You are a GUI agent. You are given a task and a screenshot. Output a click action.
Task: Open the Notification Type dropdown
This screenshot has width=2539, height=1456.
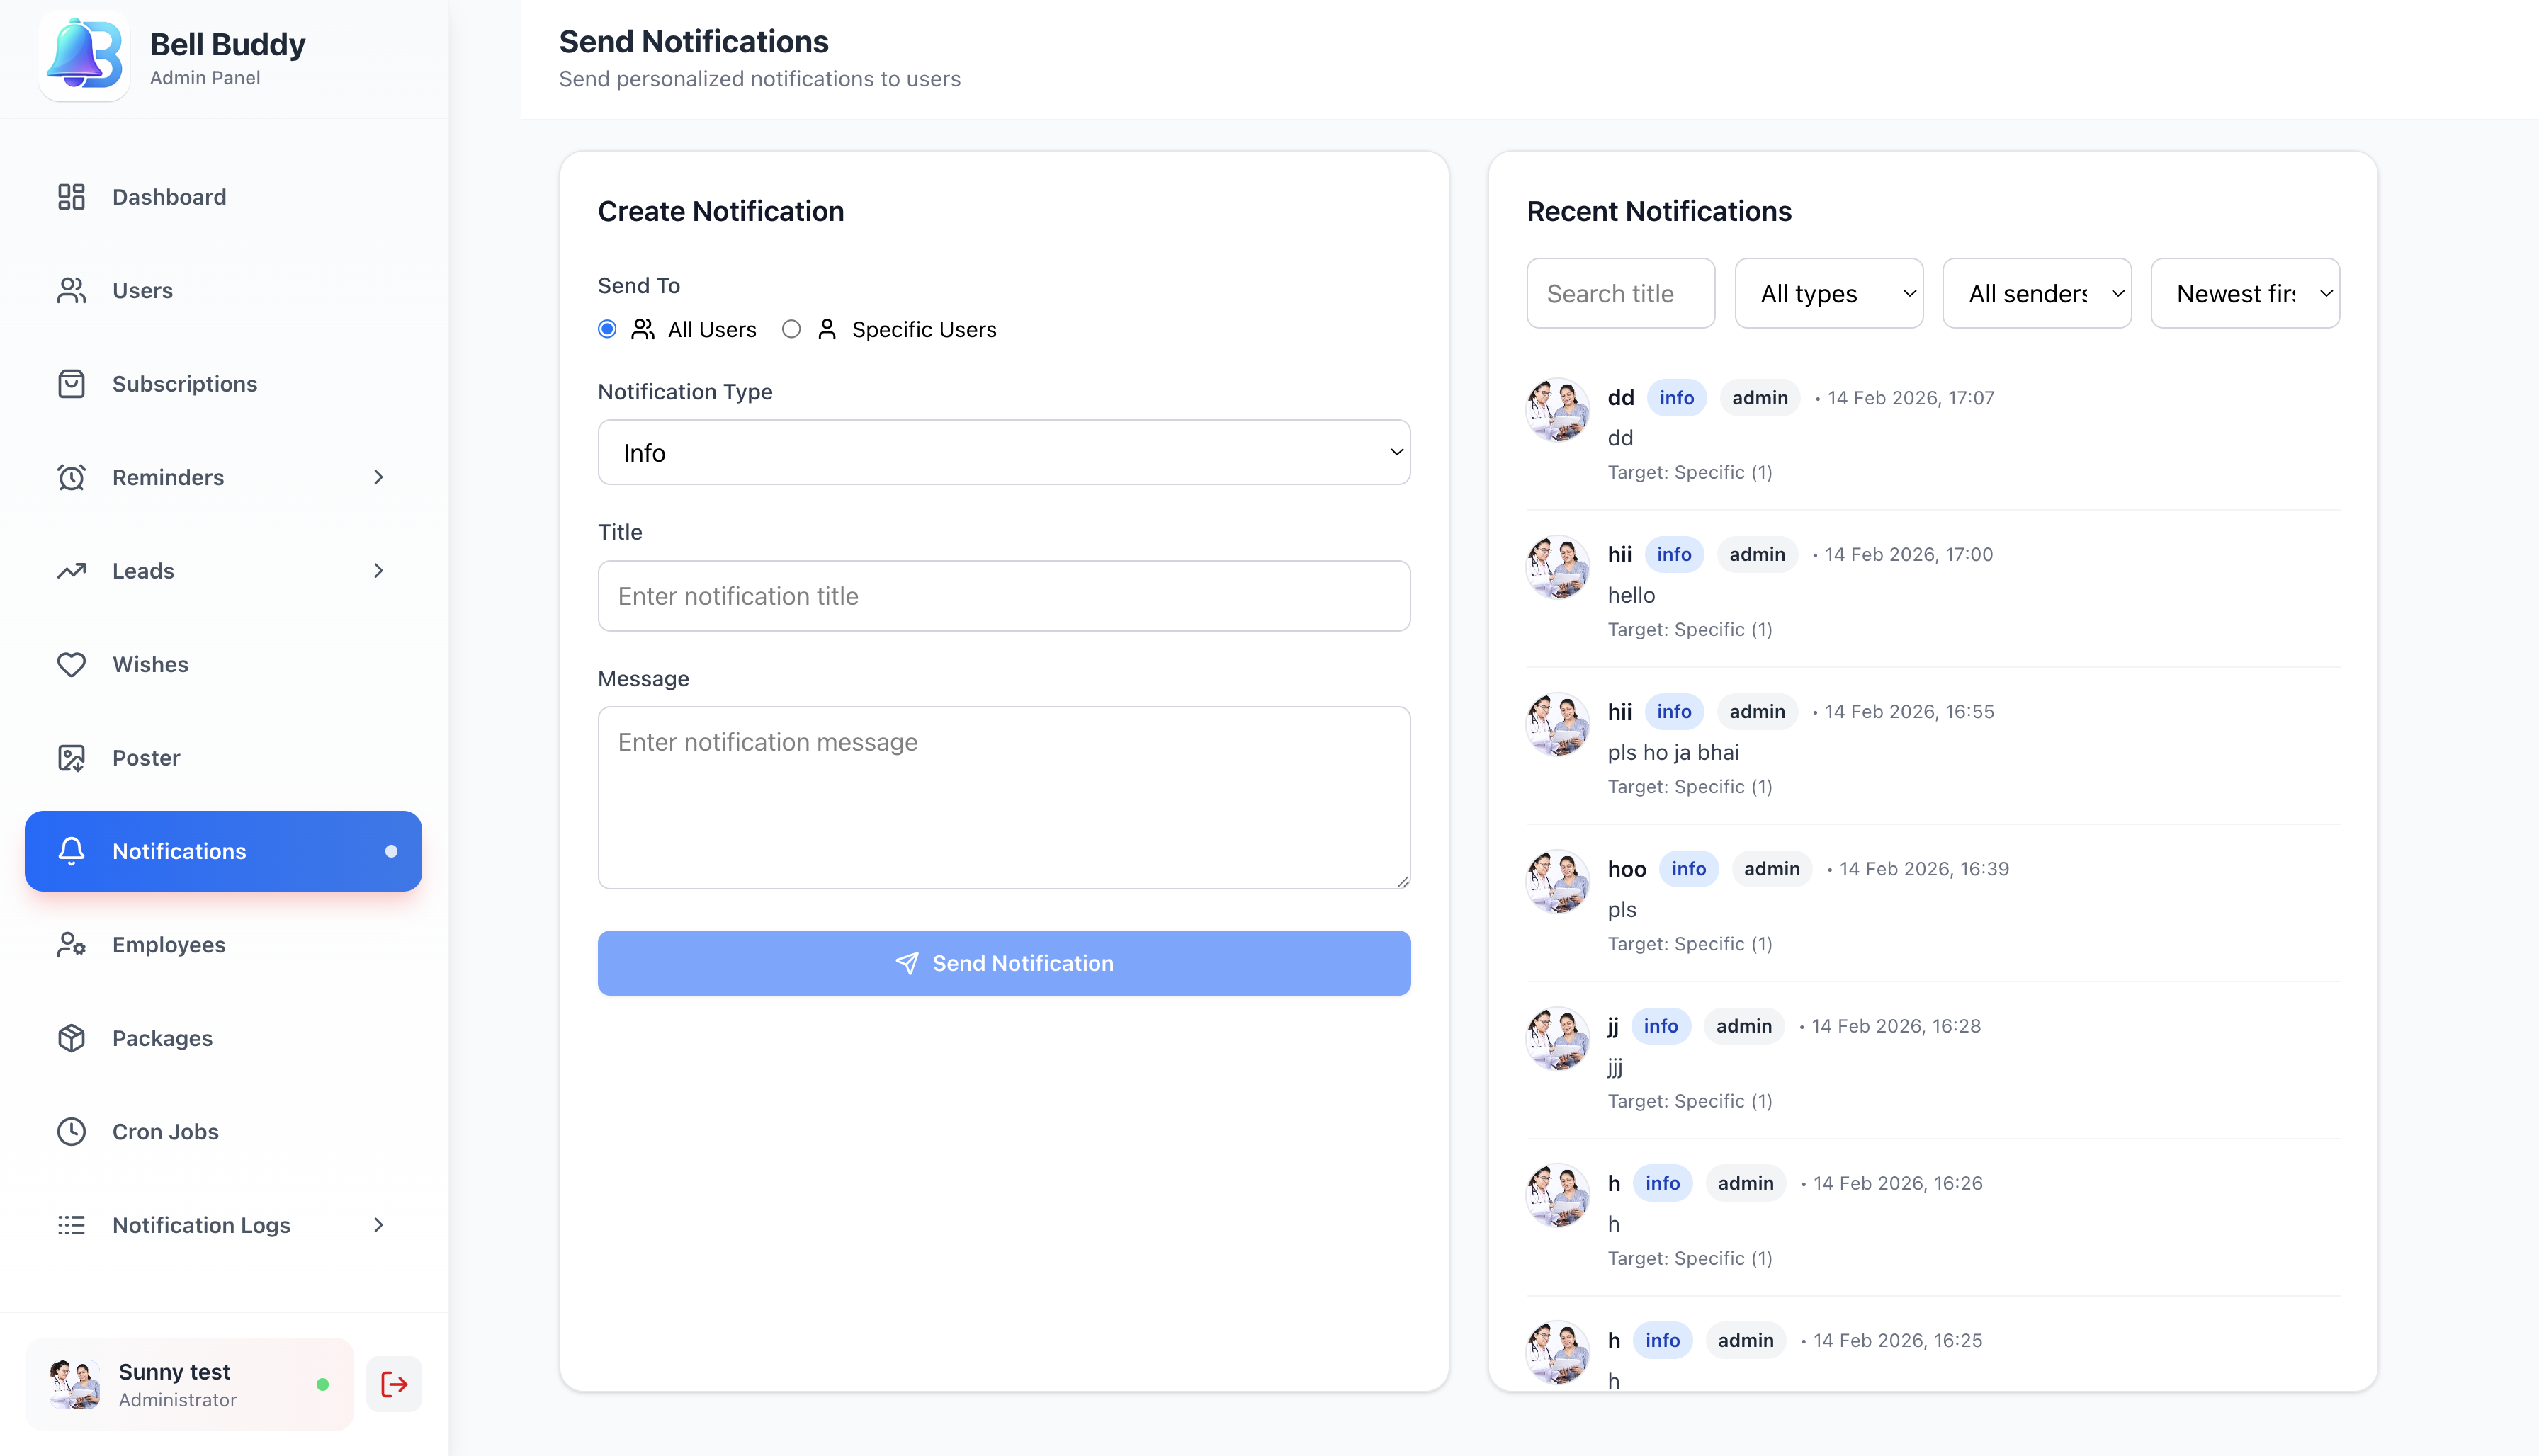[x=1003, y=452]
